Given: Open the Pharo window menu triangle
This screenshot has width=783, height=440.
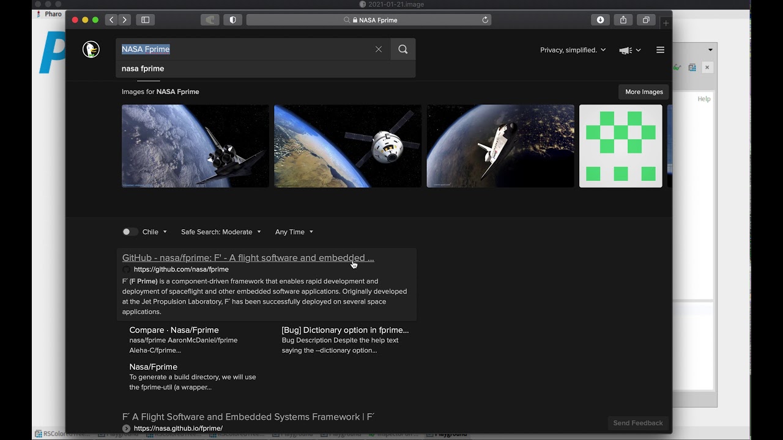Looking at the screenshot, I should [x=710, y=50].
